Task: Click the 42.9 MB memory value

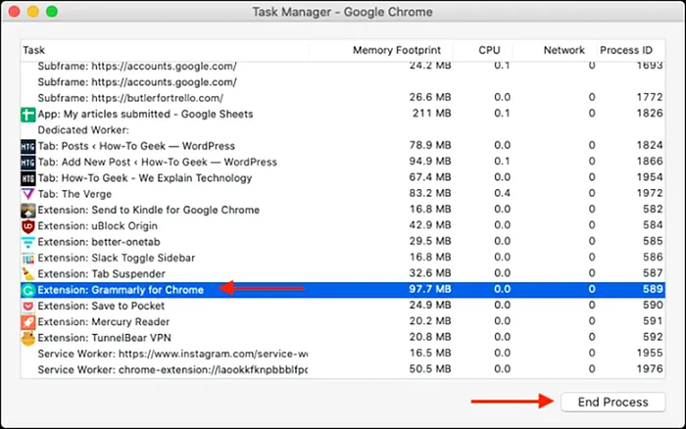Action: click(430, 225)
